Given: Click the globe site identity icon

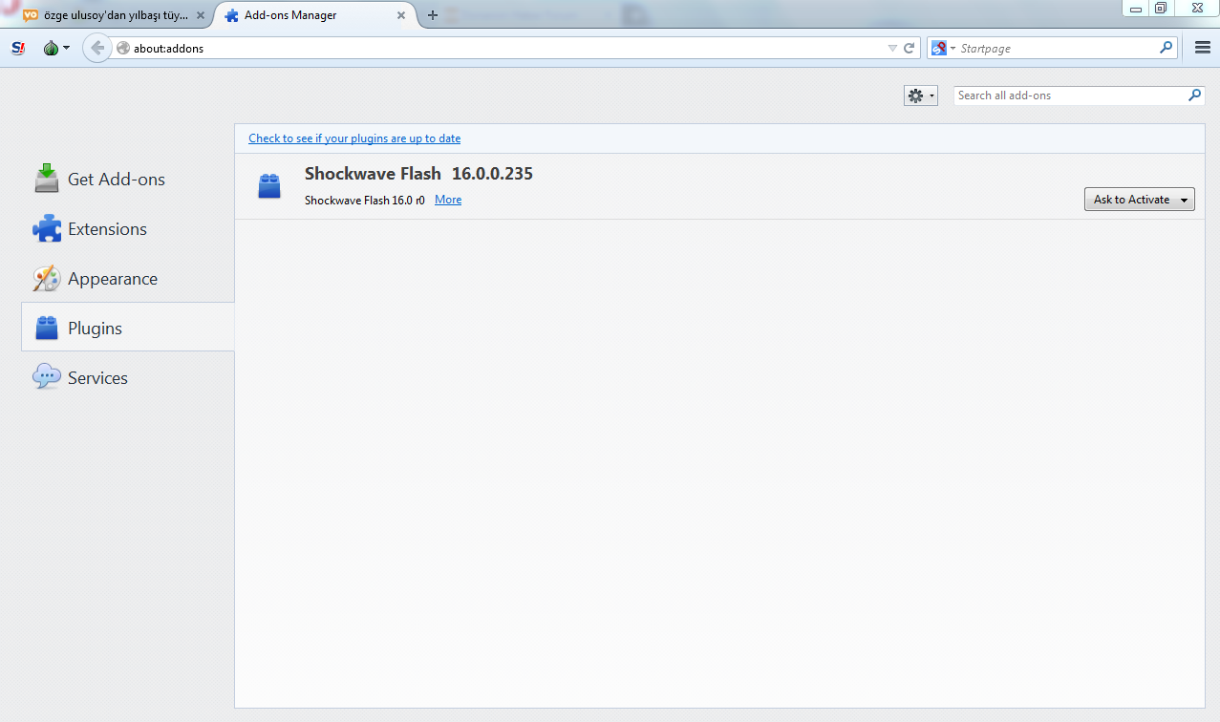Looking at the screenshot, I should click(x=123, y=48).
